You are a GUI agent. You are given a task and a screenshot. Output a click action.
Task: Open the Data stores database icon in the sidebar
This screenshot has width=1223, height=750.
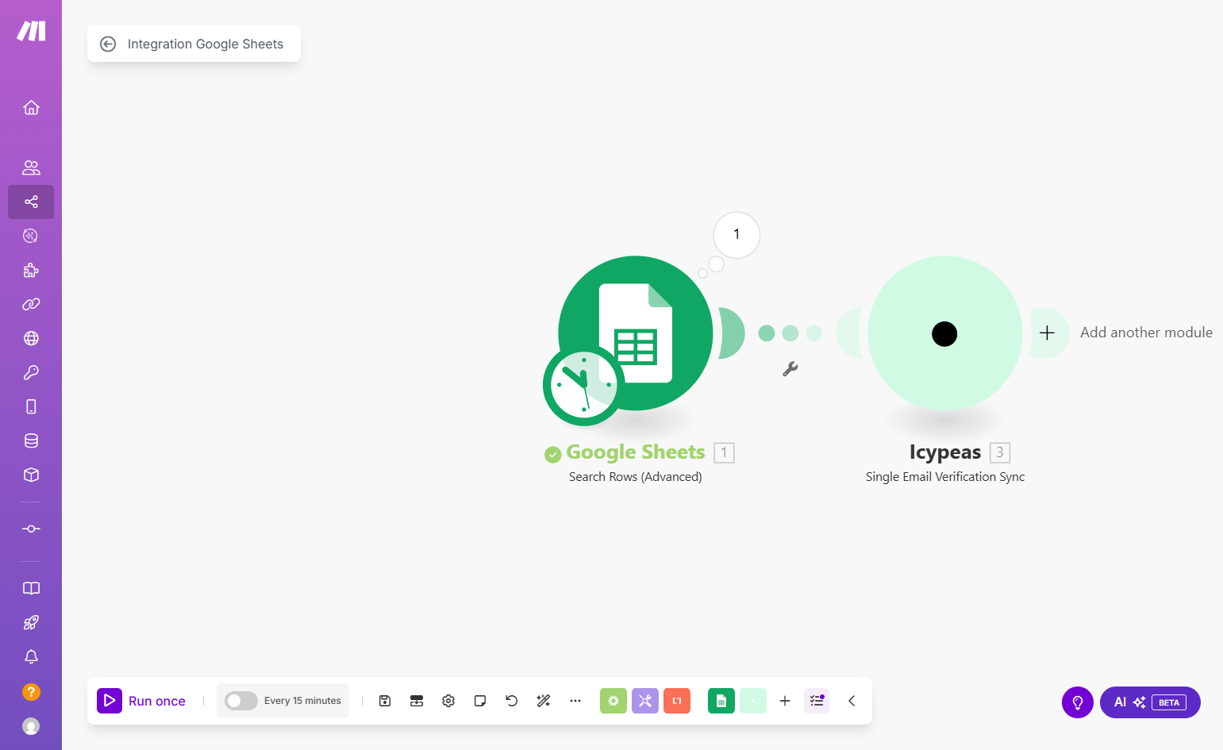pos(31,440)
